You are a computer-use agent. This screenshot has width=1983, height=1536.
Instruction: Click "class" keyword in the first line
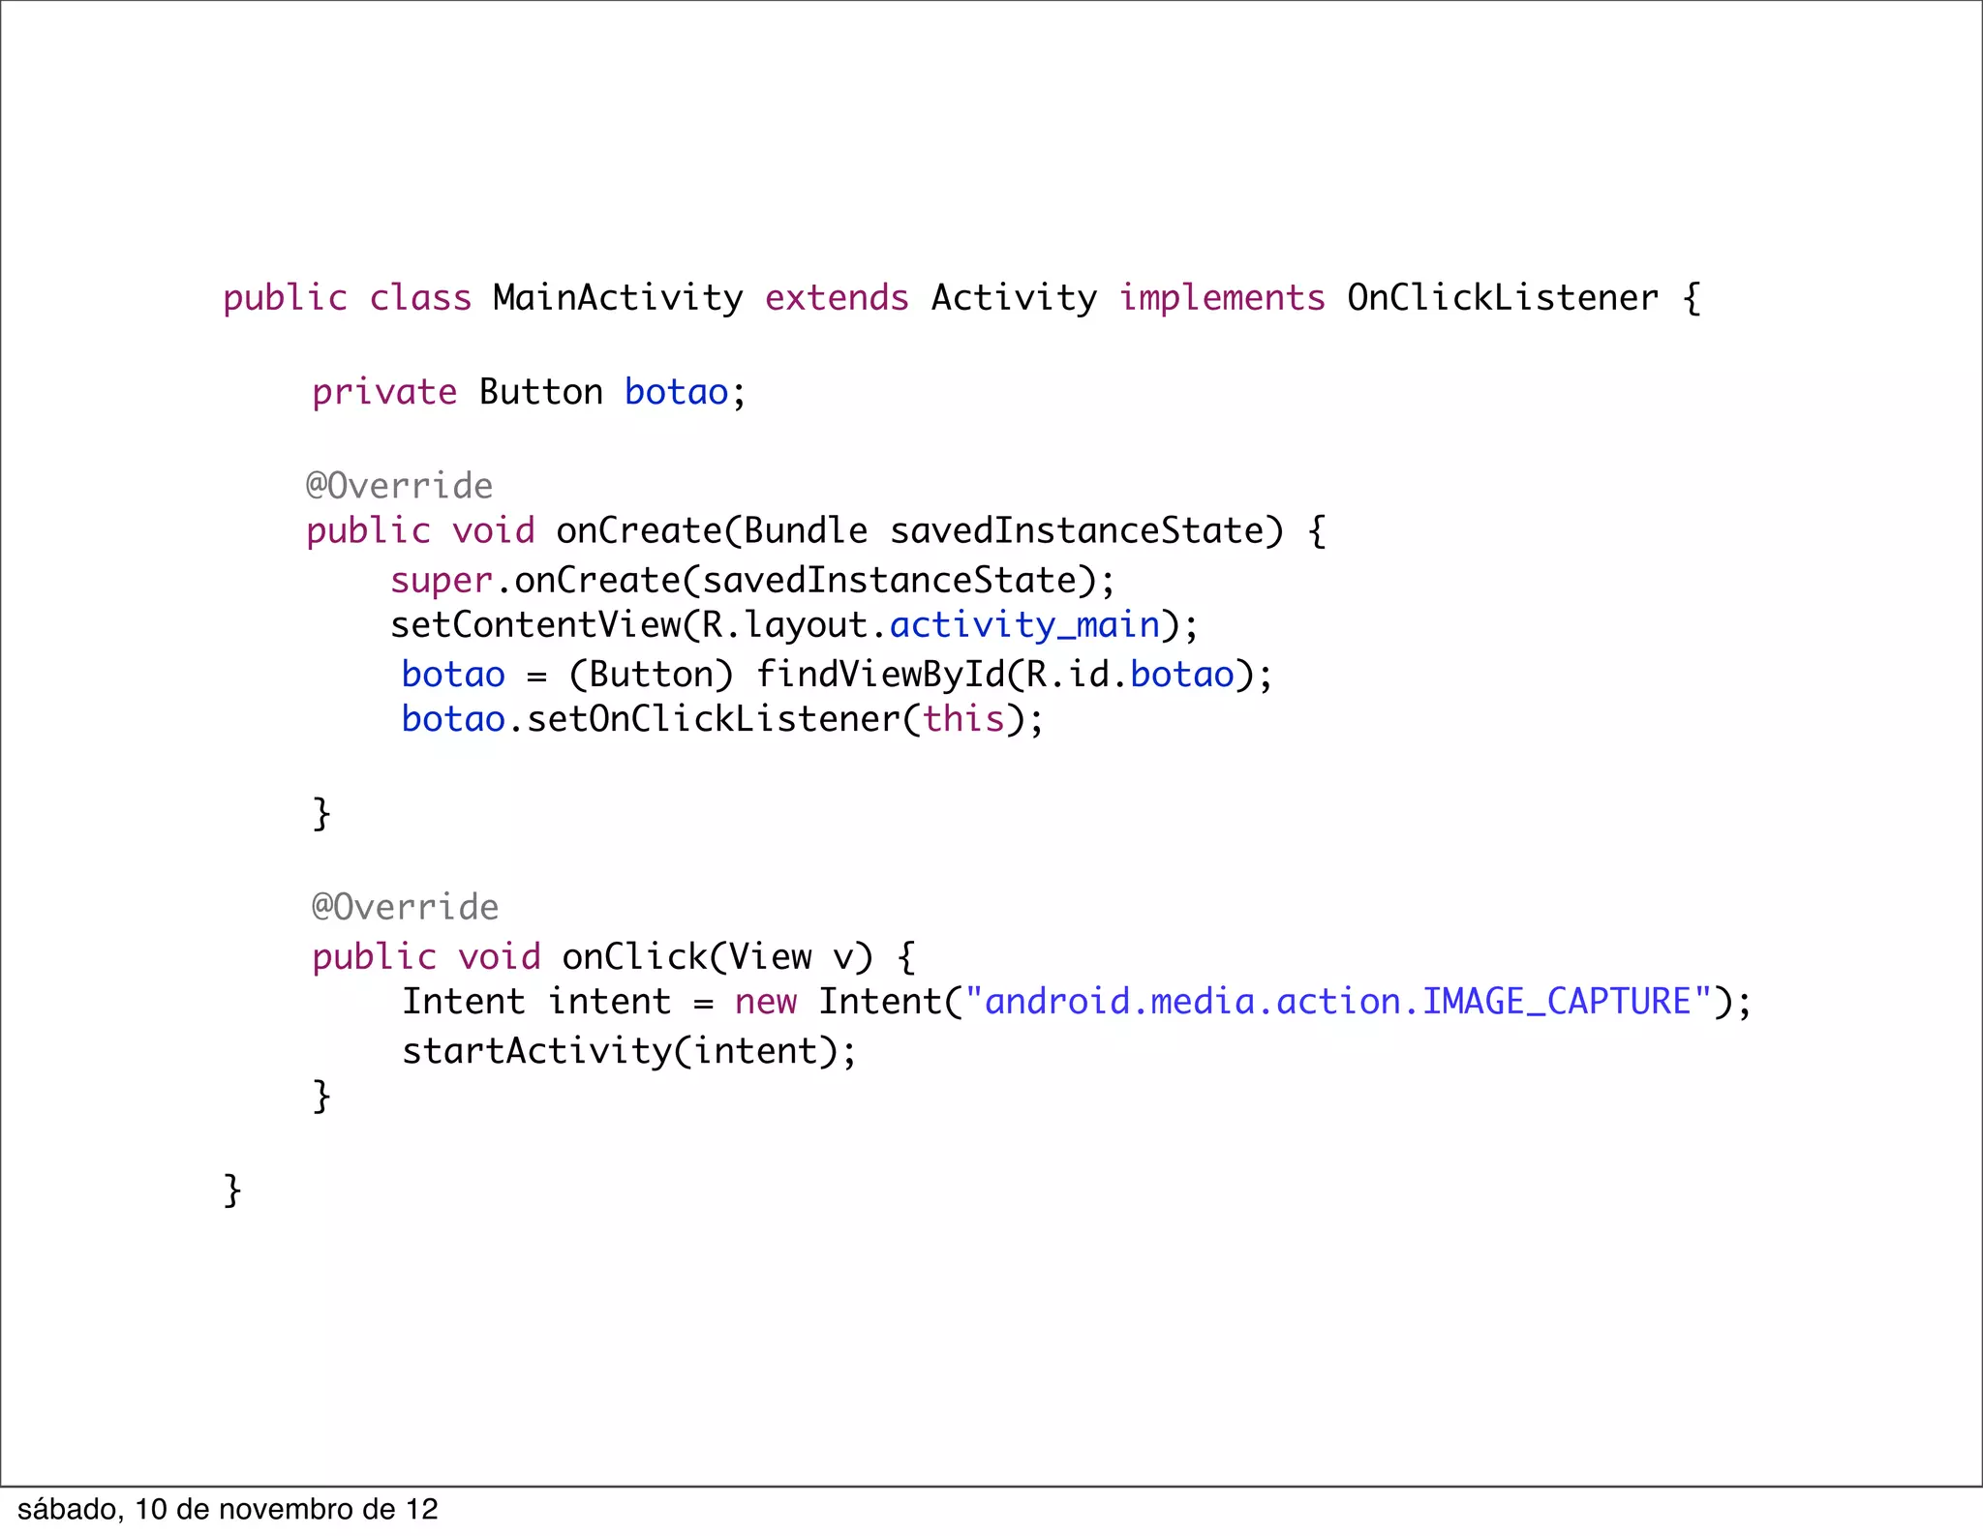[420, 297]
